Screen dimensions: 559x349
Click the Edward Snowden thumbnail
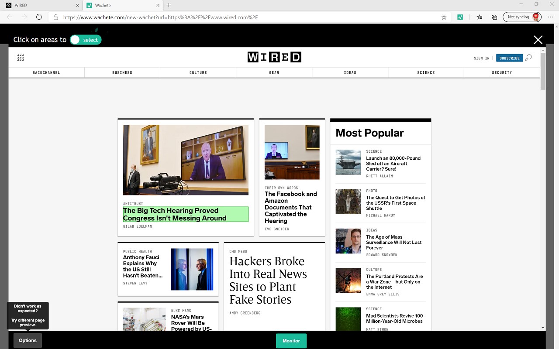pos(348,241)
